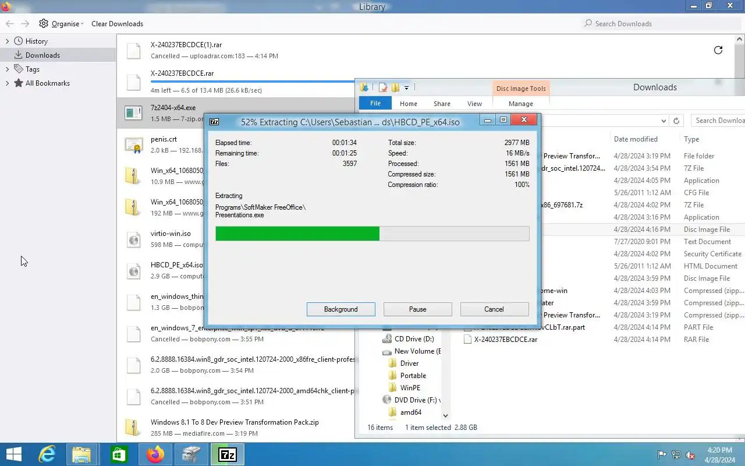
Task: Open Home tab in Explorer ribbon
Action: click(409, 104)
